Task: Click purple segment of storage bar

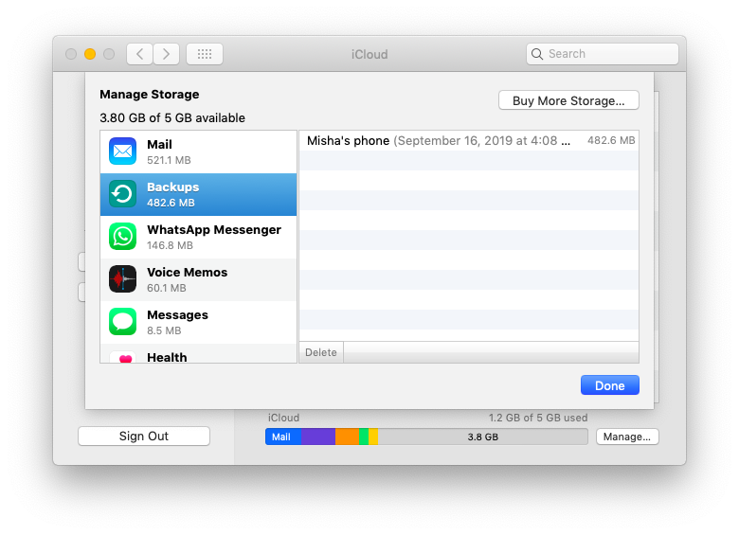Action: [x=318, y=437]
